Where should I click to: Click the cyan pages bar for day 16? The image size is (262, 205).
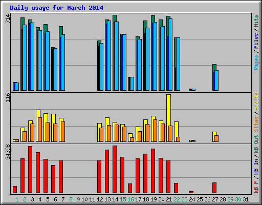pyautogui.click(x=132, y=84)
